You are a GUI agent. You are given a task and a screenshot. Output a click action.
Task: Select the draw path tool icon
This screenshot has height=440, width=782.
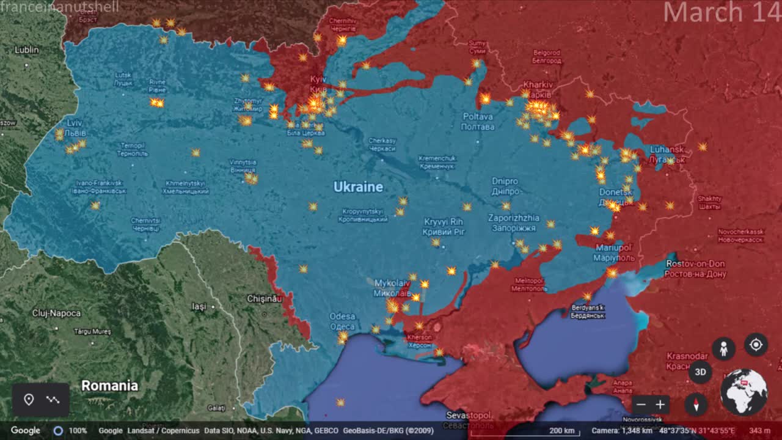click(53, 400)
